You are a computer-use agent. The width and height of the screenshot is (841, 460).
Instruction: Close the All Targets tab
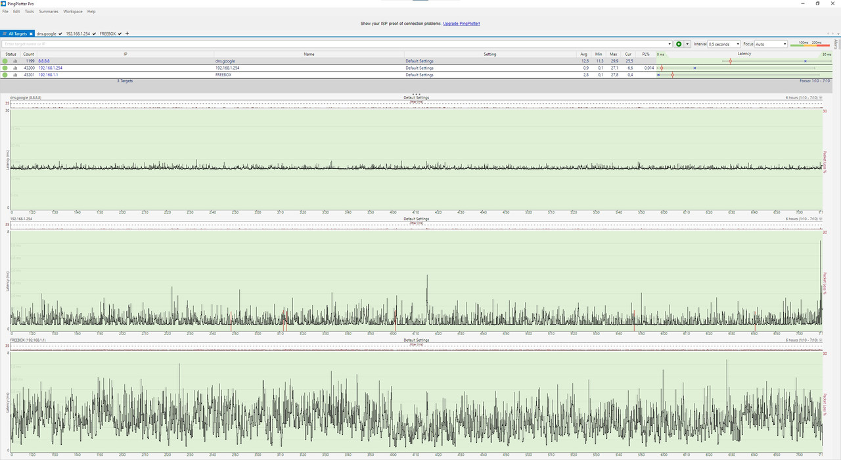tap(31, 34)
